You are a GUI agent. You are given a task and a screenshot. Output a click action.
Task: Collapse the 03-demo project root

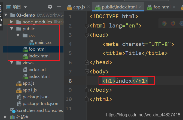click(6, 15)
